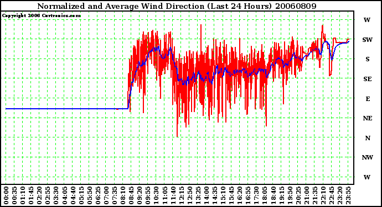Screen dimensions: 382x207
Task: Click the '05:50' time axis label
Action: pos(89,195)
